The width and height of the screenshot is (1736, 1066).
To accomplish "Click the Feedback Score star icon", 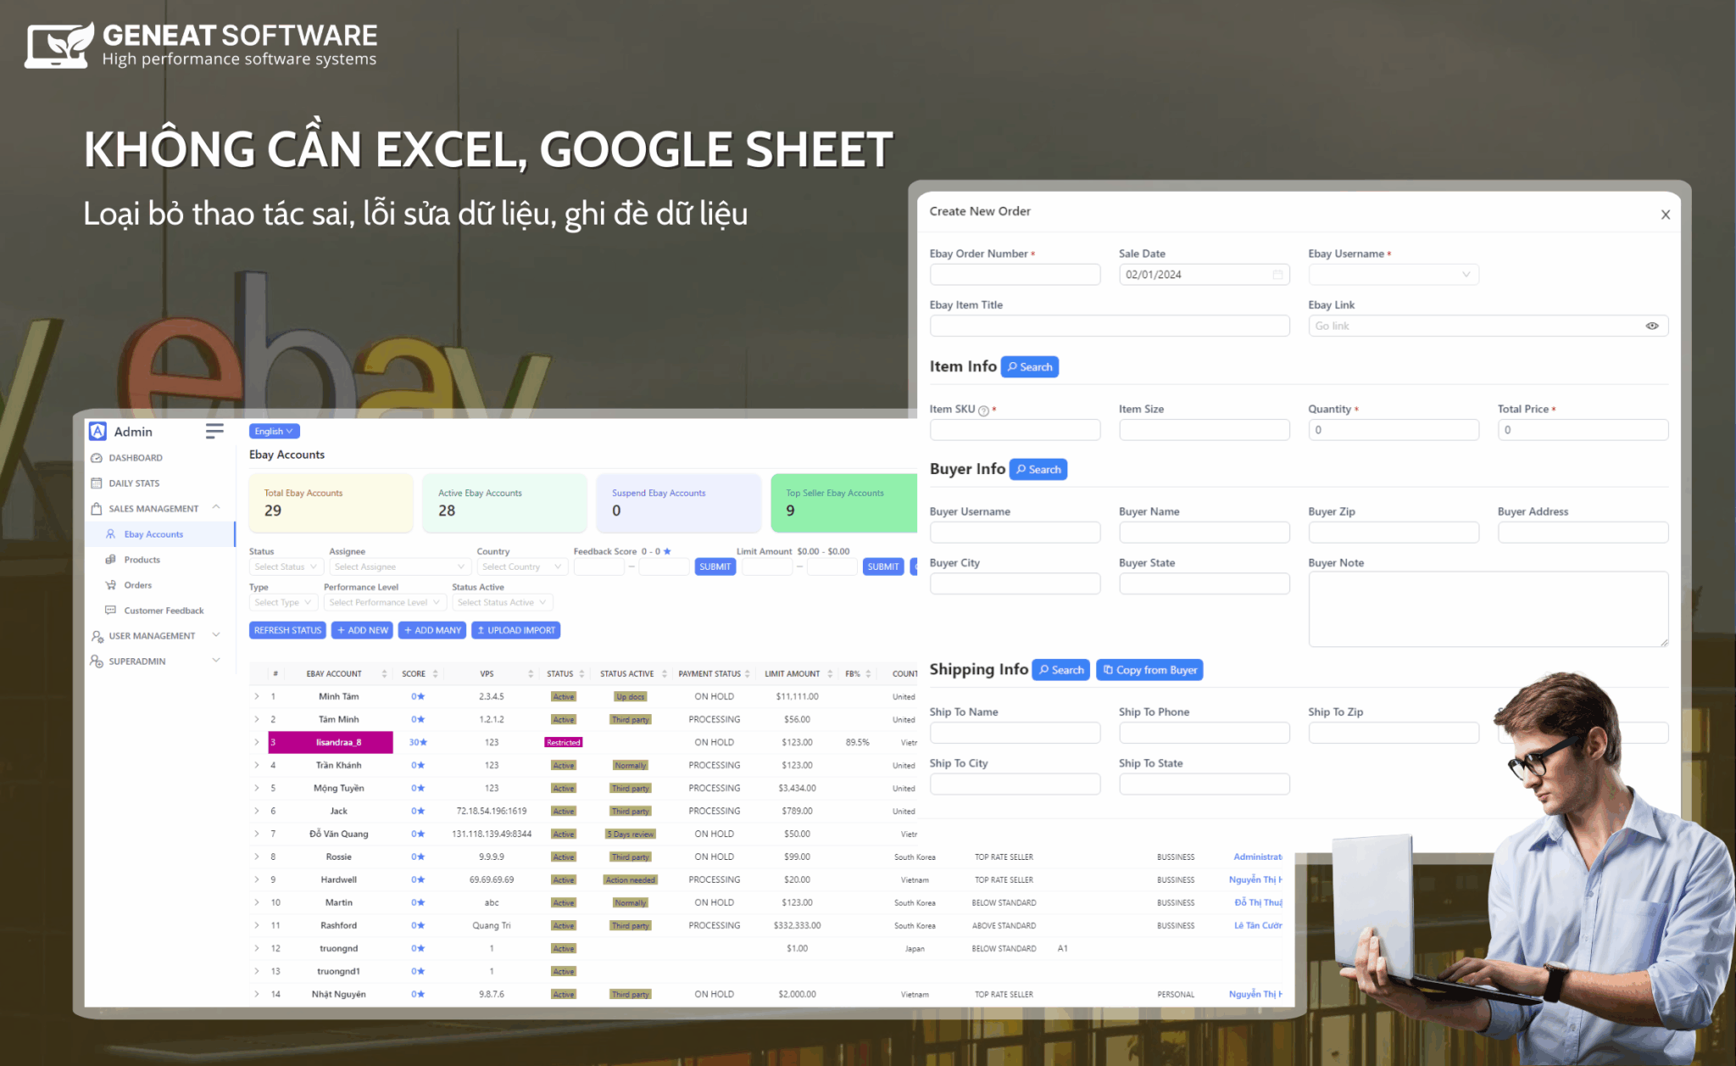I will [x=667, y=551].
